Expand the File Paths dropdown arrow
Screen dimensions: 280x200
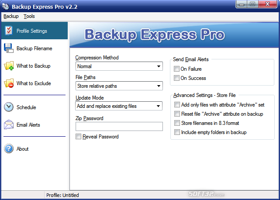pyautogui.click(x=159, y=86)
